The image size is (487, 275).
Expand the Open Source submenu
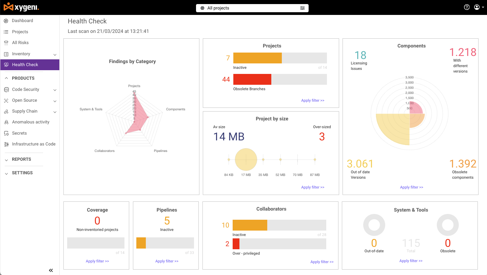(x=54, y=100)
